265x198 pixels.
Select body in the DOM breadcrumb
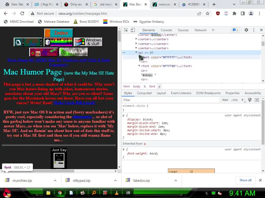point(137,86)
